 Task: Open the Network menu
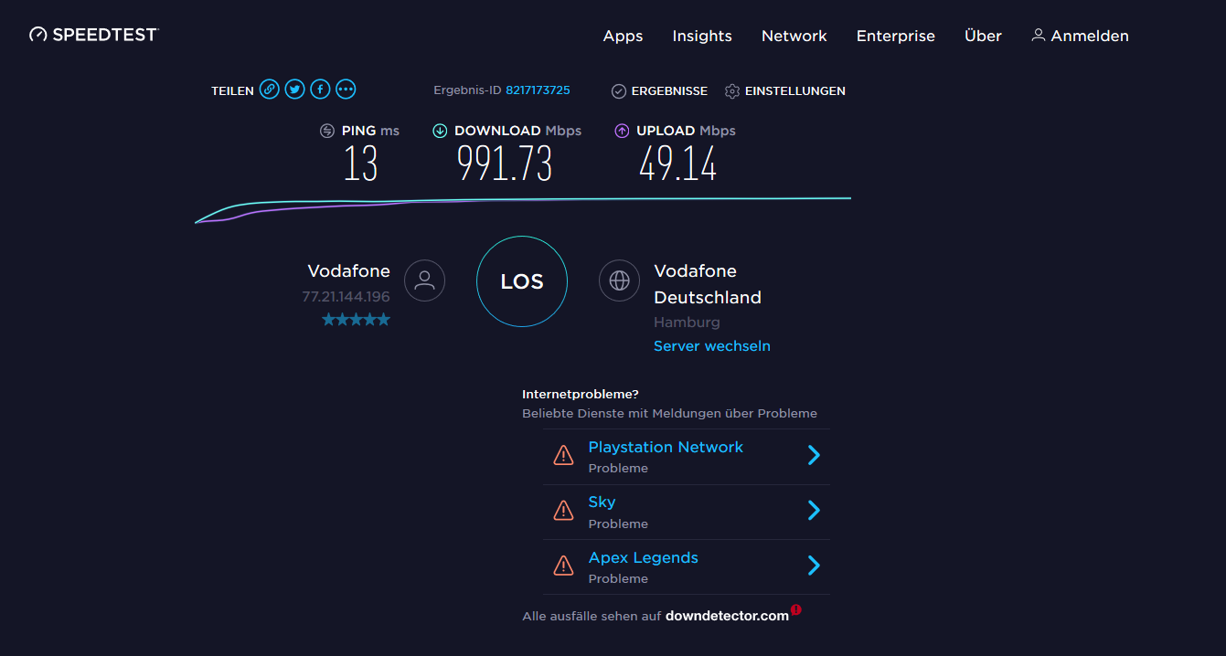(x=794, y=36)
